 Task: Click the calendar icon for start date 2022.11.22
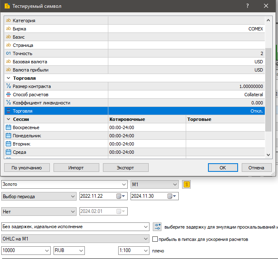point(119,197)
